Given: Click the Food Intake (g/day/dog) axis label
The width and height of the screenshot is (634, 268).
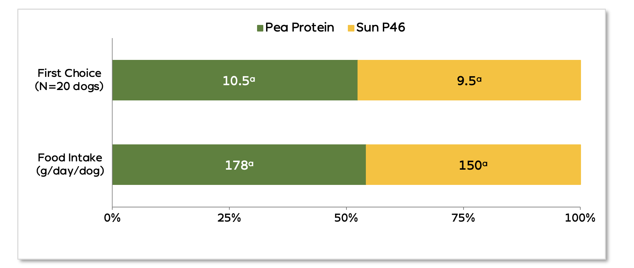Looking at the screenshot, I should click(x=70, y=164).
